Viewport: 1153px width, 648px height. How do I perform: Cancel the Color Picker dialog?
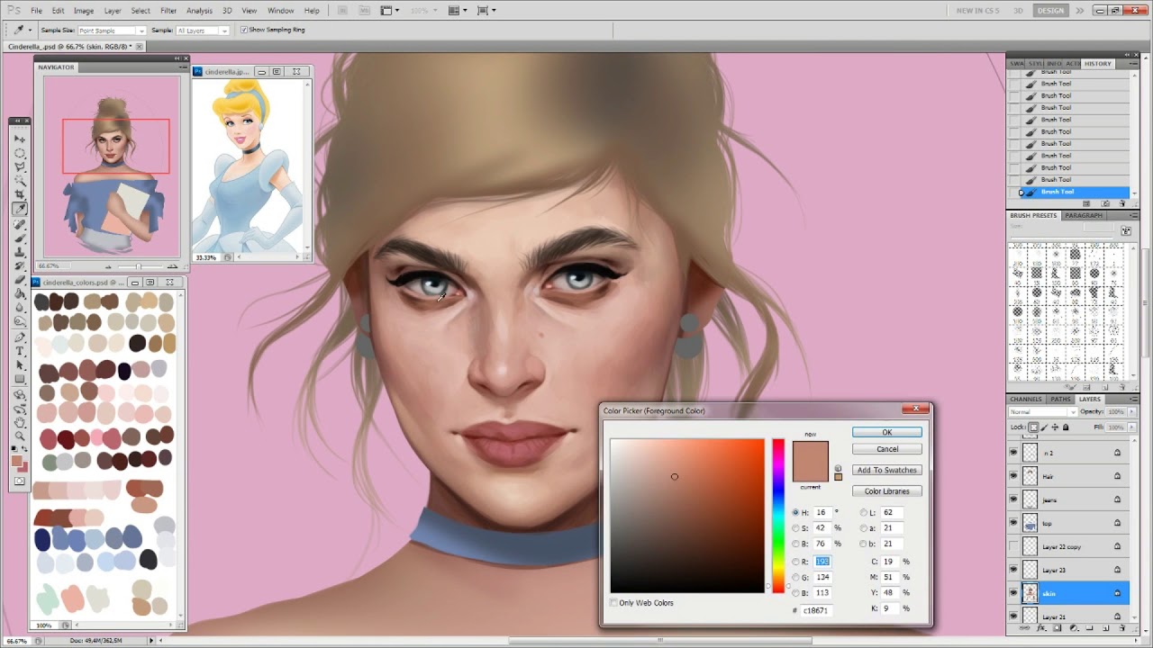pos(887,449)
